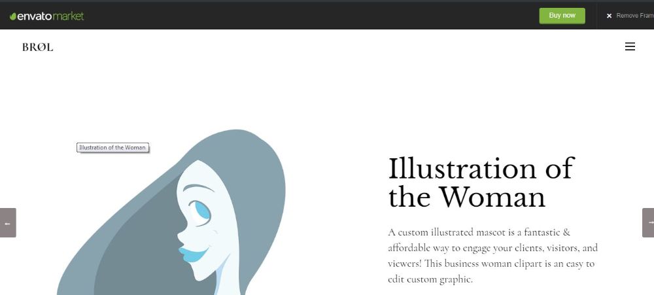654x295 pixels.
Task: Click the green 'market' word in logo
Action: tap(69, 16)
